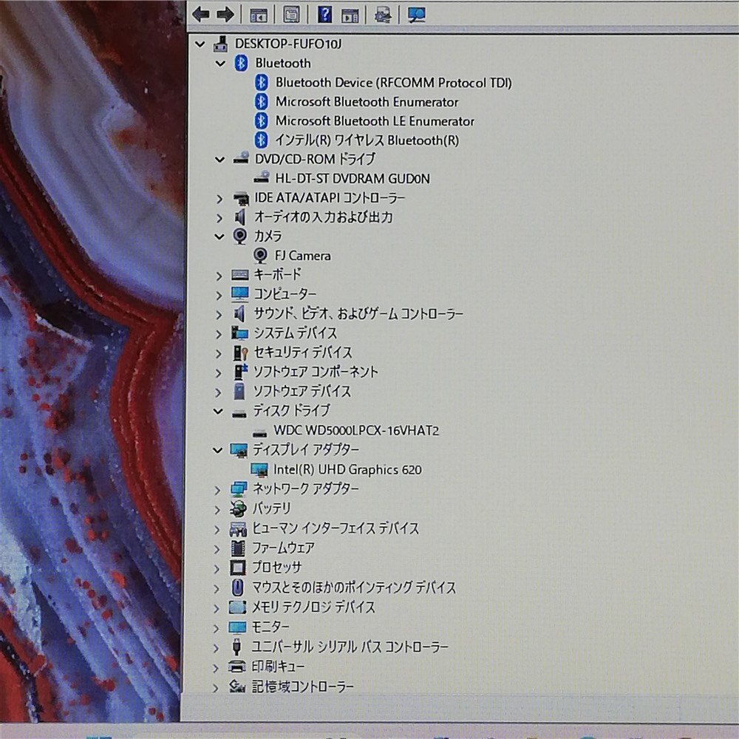The image size is (739, 739).
Task: Click ヒューマン インターフェイス デバイス icon
Action: 238,529
